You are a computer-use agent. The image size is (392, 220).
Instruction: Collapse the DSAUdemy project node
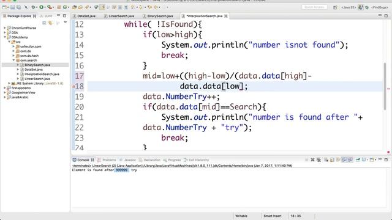coord(5,37)
